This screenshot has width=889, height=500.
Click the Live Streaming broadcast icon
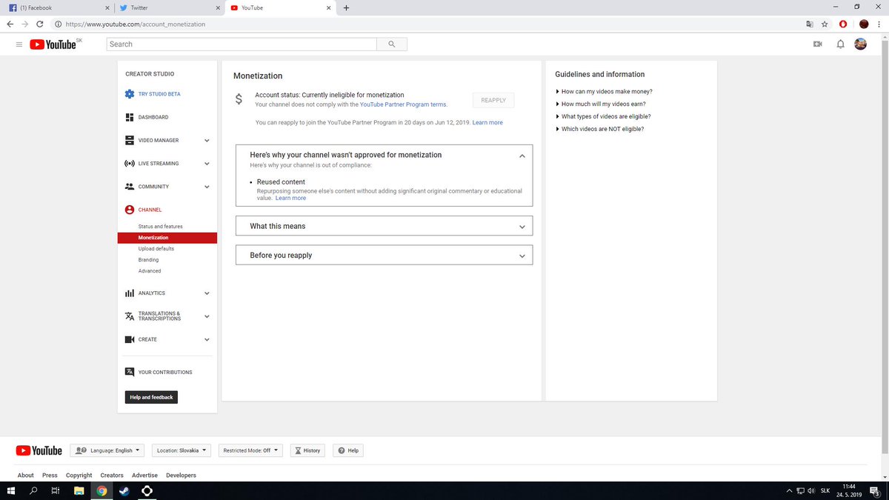coord(130,163)
